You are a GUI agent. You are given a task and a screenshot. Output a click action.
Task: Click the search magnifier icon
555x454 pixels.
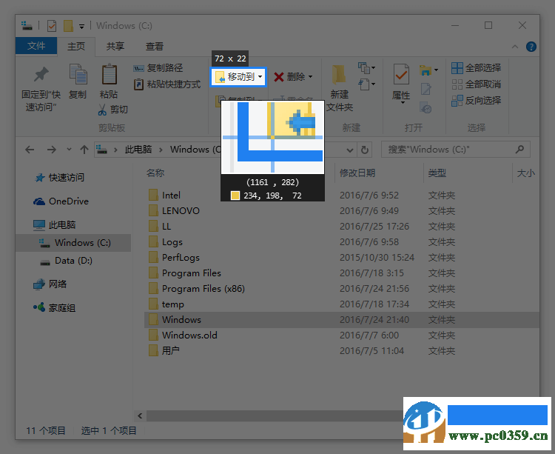point(519,150)
